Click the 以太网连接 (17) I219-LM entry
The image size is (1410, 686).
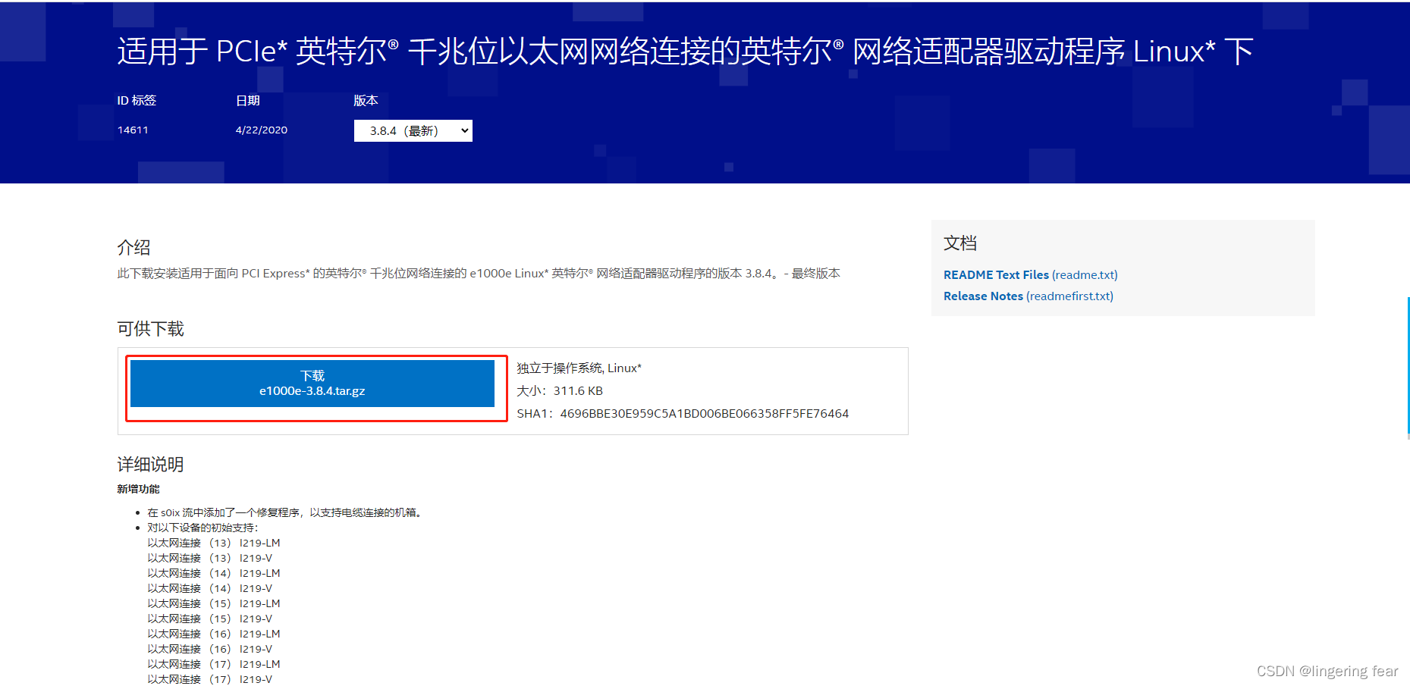(x=214, y=664)
